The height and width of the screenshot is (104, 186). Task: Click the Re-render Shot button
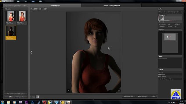click(128, 96)
